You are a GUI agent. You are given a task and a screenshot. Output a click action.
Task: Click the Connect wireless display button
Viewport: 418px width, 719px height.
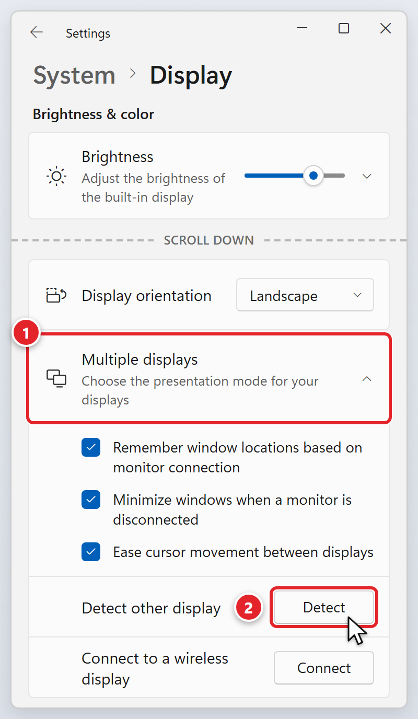point(324,668)
